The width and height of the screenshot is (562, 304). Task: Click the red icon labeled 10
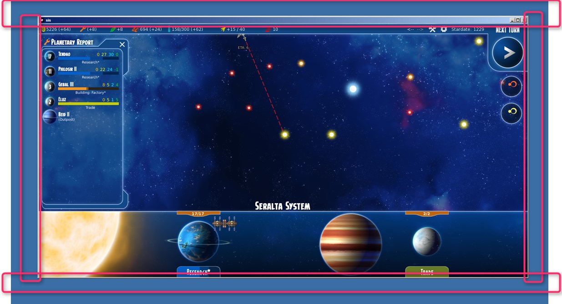(x=272, y=29)
